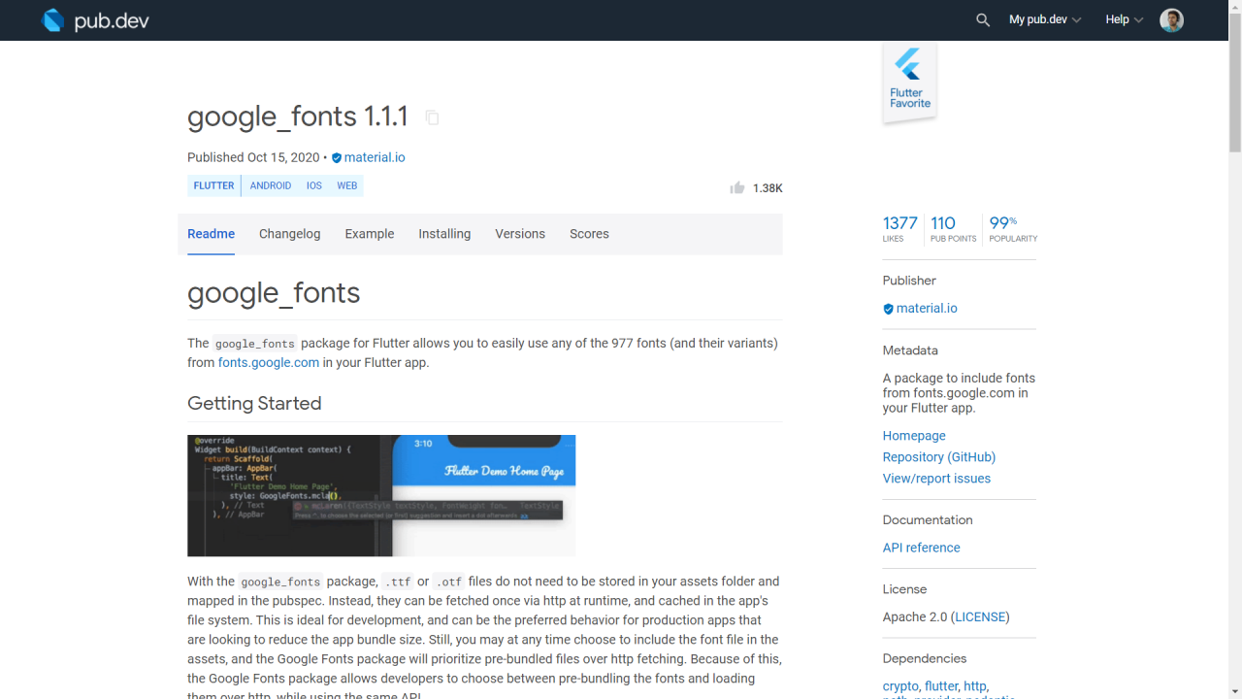Click the search icon in the top bar
This screenshot has width=1242, height=699.
982,19
